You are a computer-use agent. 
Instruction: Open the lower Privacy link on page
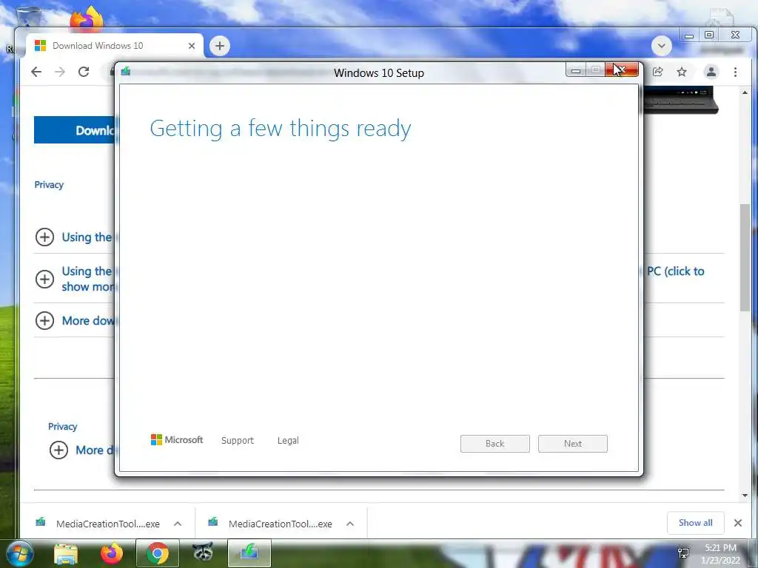62,427
